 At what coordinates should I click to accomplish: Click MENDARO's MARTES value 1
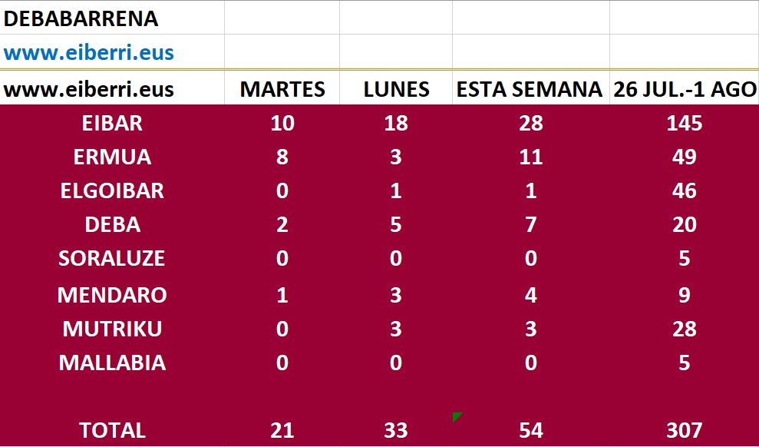click(x=282, y=295)
